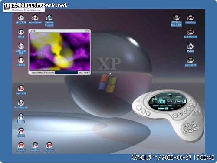Open the Internet Explorer desktop shortcut

point(49,21)
